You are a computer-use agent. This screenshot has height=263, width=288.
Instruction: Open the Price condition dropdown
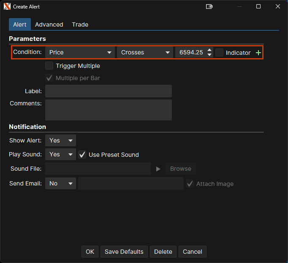[80, 52]
